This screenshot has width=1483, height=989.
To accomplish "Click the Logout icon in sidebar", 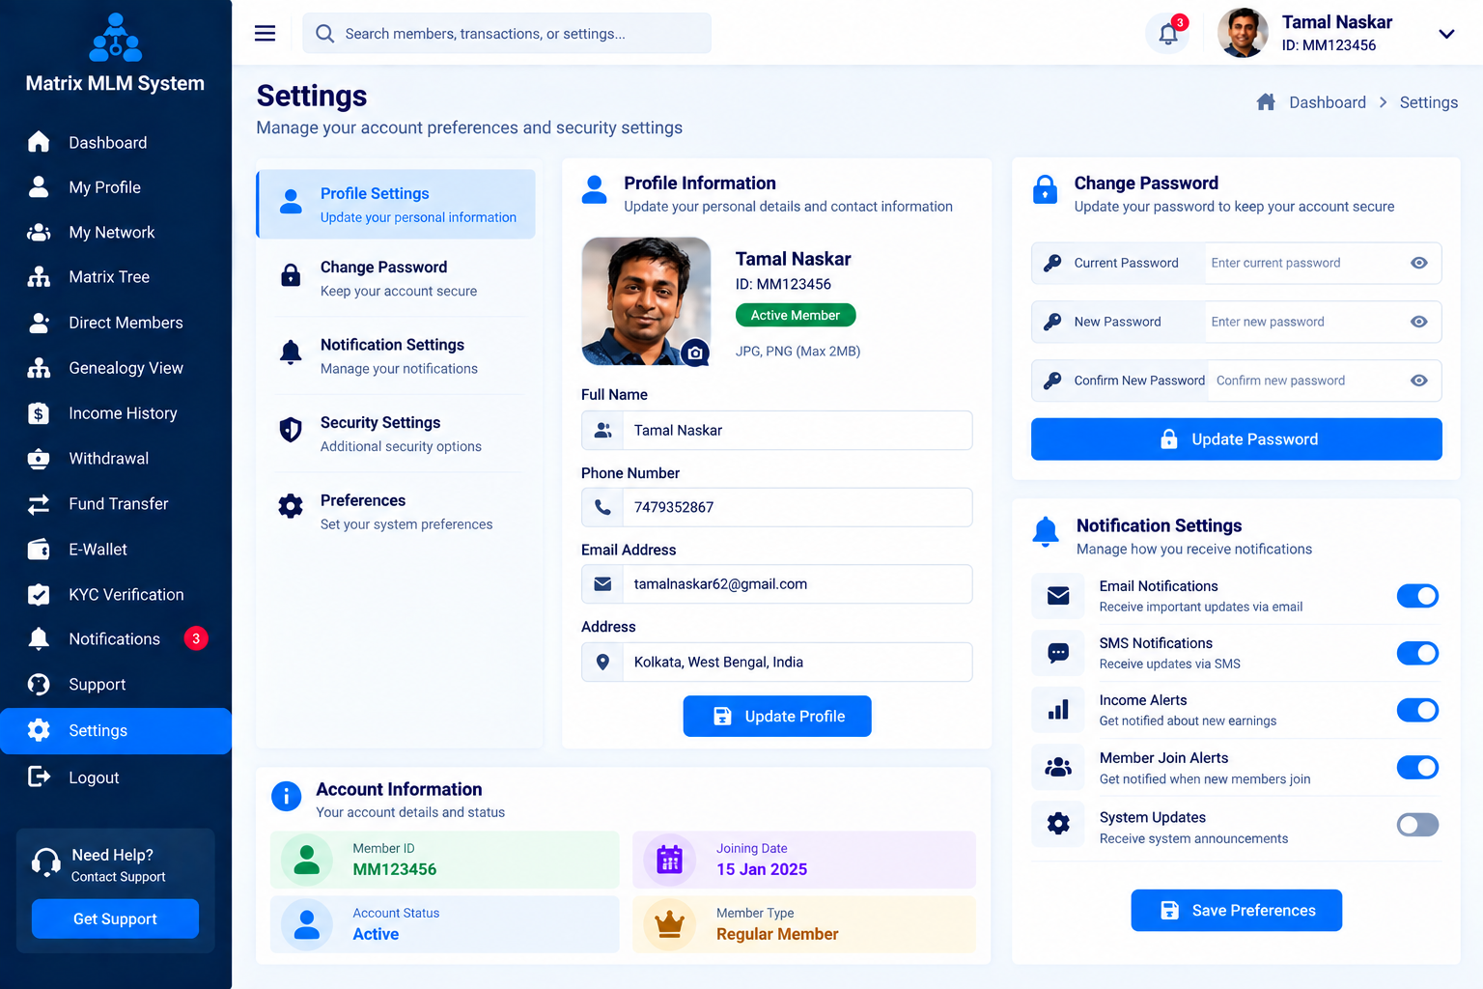I will pyautogui.click(x=39, y=777).
